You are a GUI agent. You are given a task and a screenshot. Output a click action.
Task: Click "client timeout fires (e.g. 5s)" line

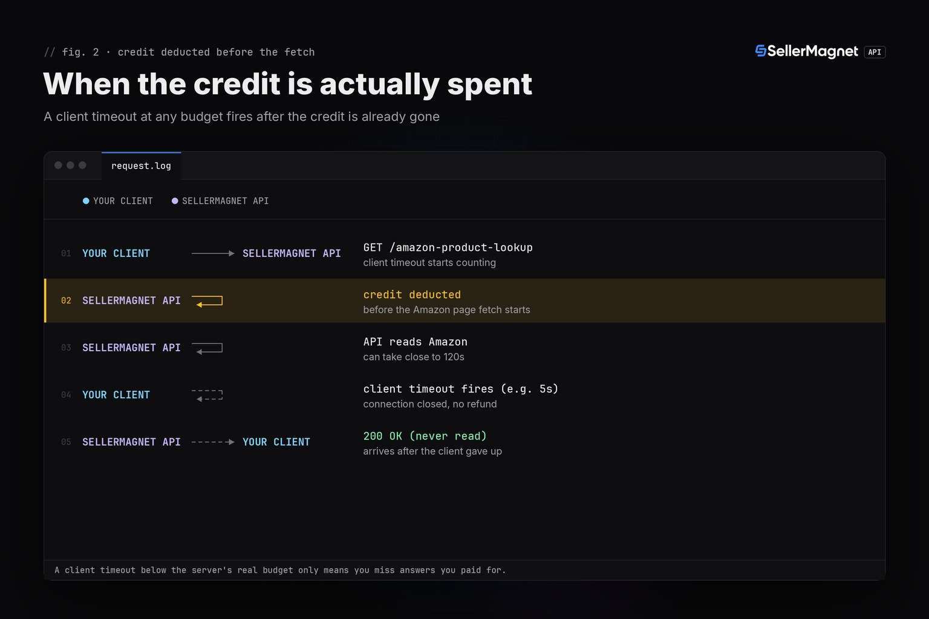(460, 389)
